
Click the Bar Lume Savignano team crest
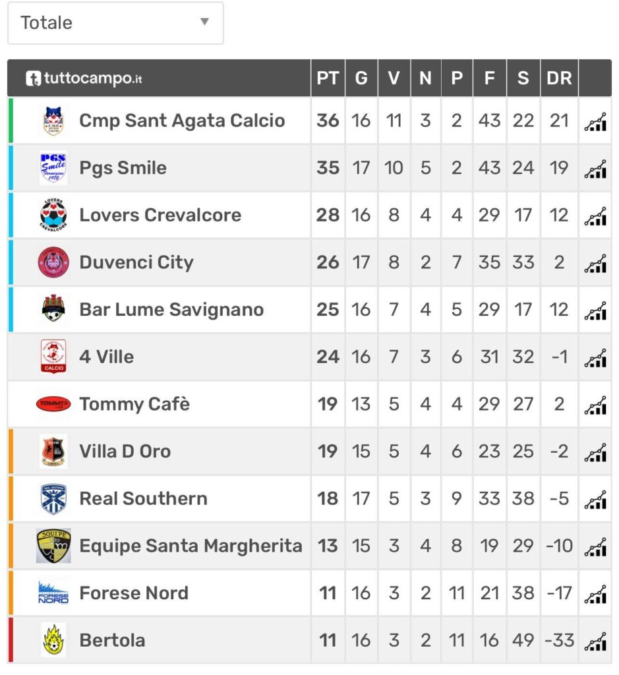tap(53, 308)
